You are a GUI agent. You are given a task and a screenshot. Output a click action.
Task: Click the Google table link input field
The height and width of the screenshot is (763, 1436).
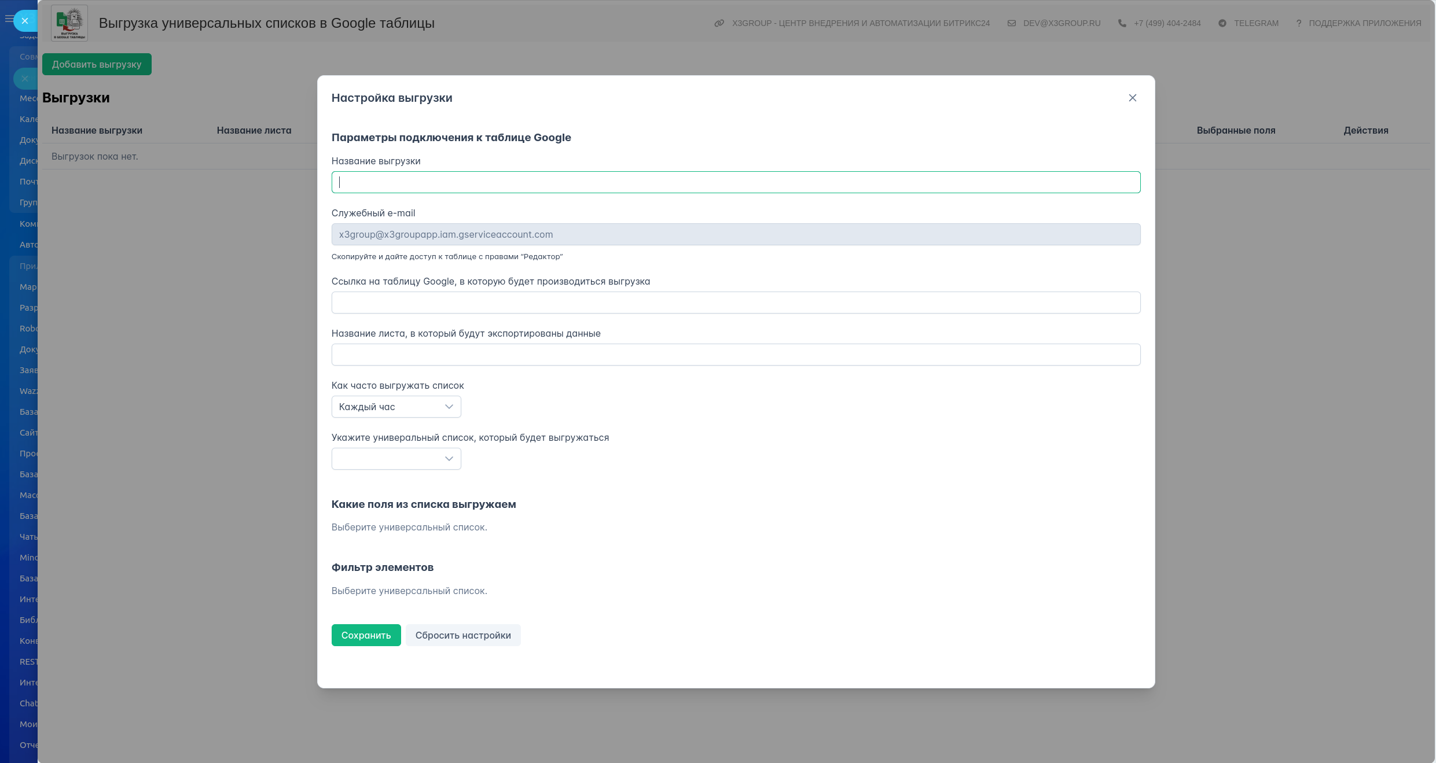click(x=735, y=303)
